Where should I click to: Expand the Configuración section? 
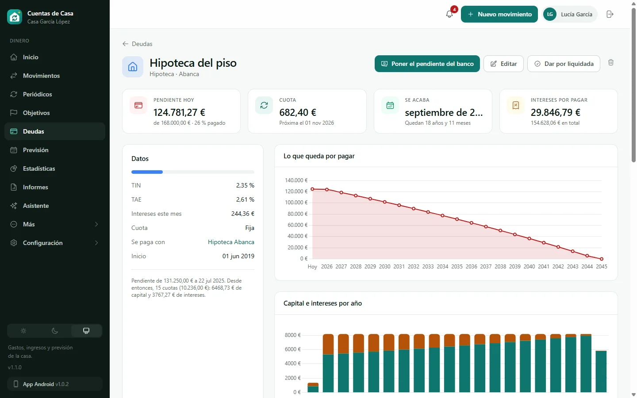55,243
